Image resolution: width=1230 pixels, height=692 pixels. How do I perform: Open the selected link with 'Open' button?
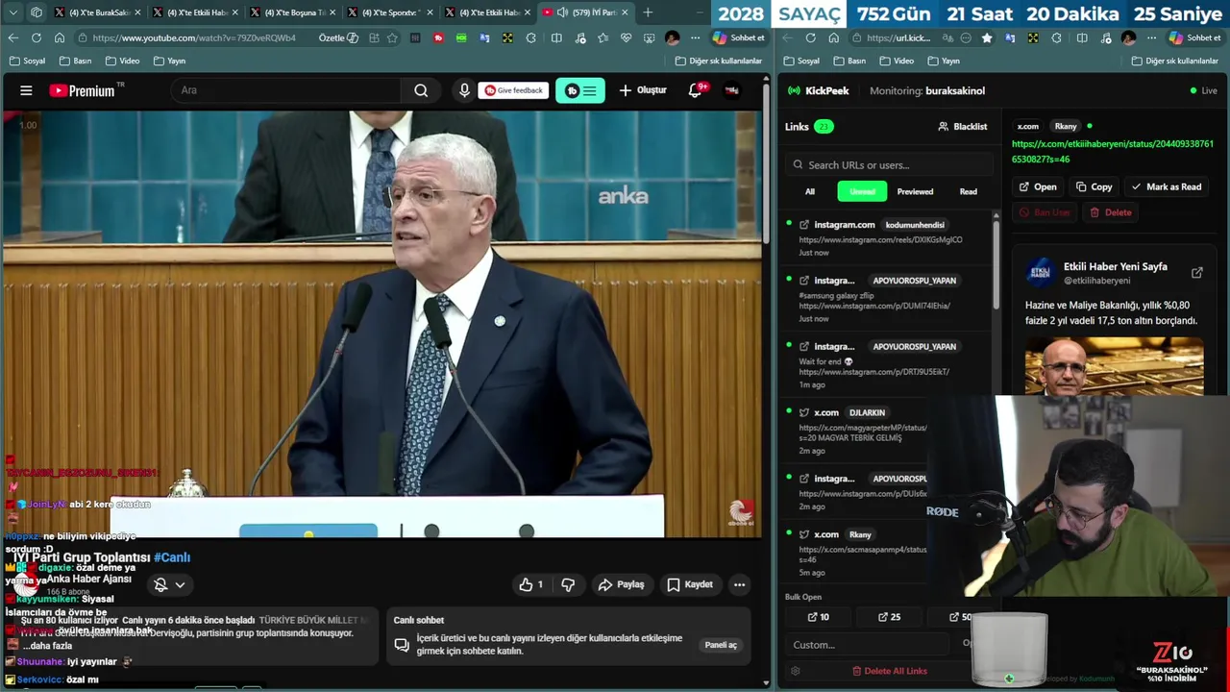click(1038, 186)
